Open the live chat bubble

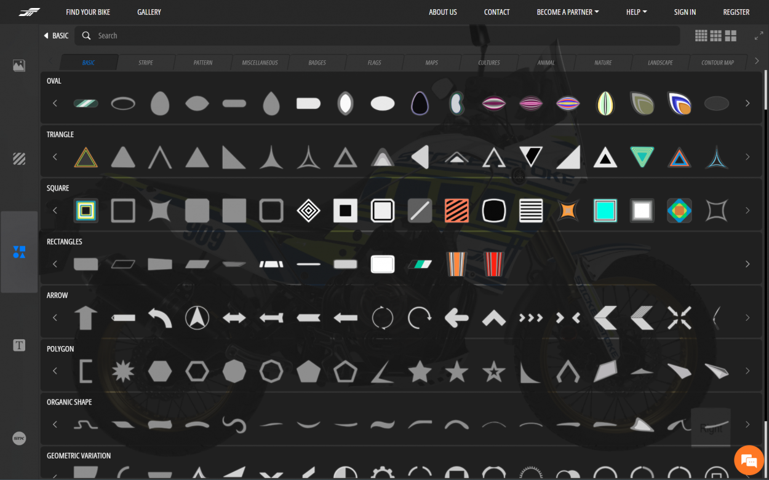coord(748,460)
